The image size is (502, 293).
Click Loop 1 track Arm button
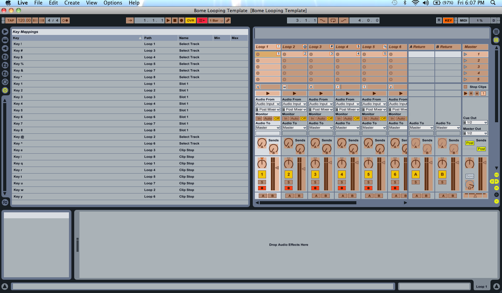pos(262,188)
